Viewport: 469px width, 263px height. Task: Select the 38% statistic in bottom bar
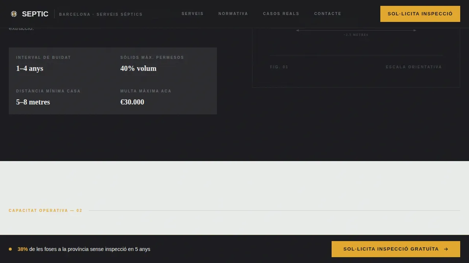(x=23, y=249)
